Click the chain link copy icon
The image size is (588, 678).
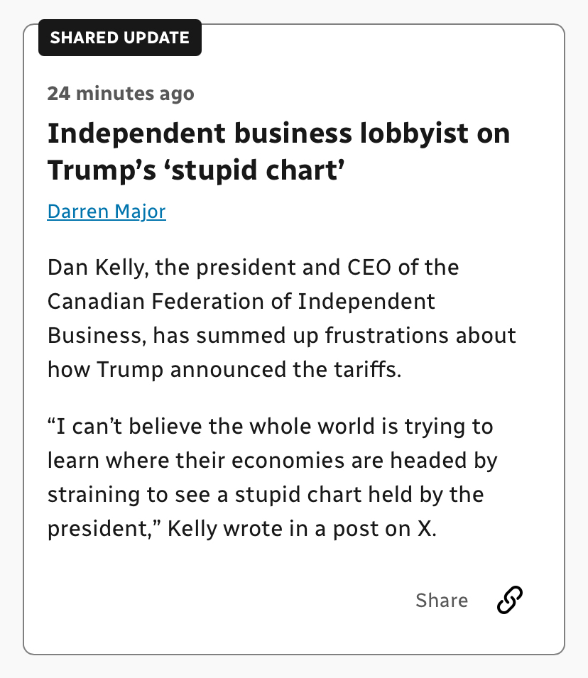[x=510, y=600]
